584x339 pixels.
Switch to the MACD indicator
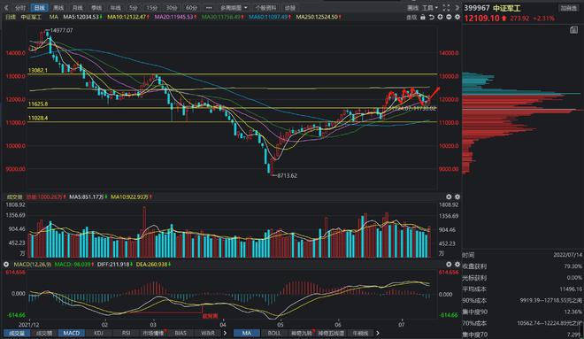(x=71, y=333)
